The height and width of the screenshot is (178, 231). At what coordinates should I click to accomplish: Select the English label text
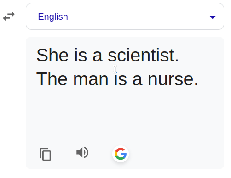click(53, 17)
